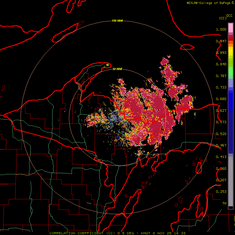Click the 0.627 value on the color scale
This screenshot has height=235, width=235.
(x=221, y=111)
